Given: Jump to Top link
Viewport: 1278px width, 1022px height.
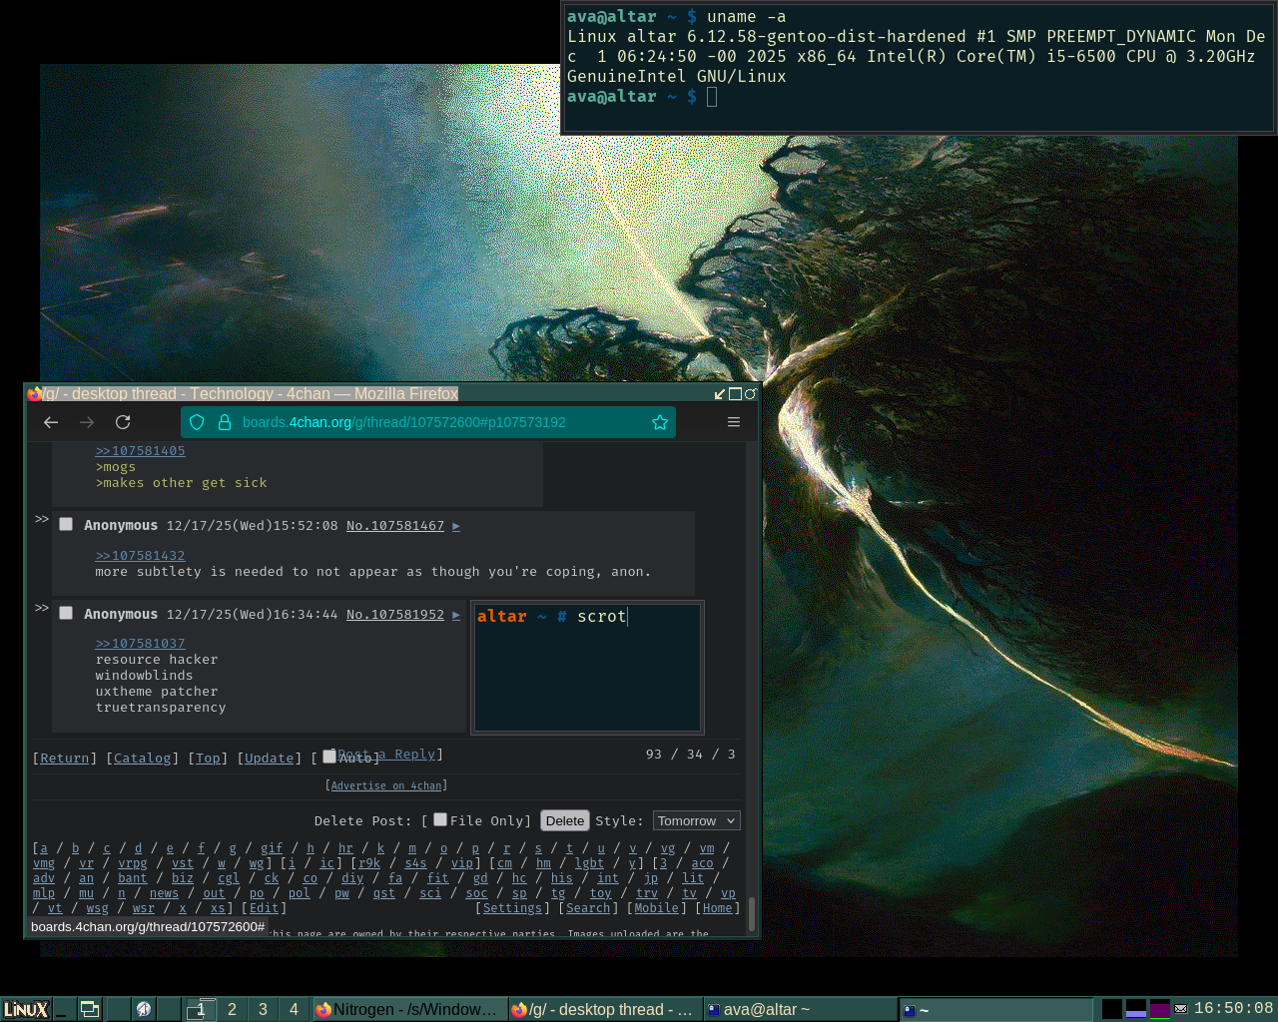Looking at the screenshot, I should [208, 759].
